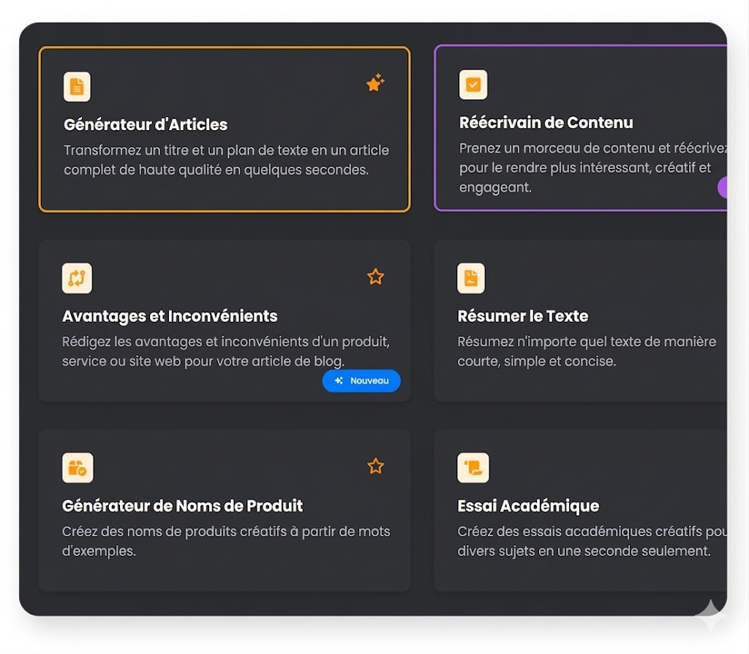Click the file icon above Résumer le Texte
Screen dimensions: 749x654
(471, 278)
